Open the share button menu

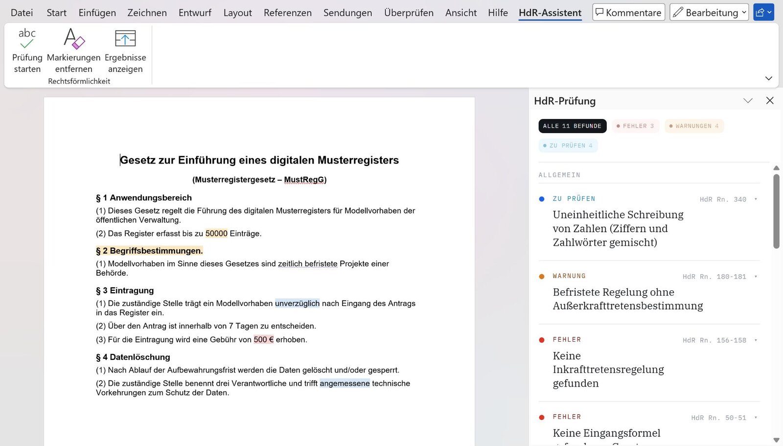[x=763, y=12]
